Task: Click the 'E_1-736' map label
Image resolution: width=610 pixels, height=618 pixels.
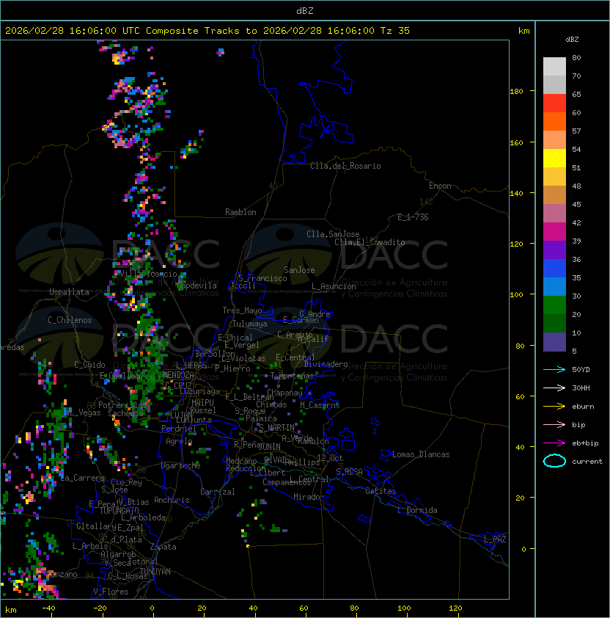Action: pyautogui.click(x=413, y=217)
